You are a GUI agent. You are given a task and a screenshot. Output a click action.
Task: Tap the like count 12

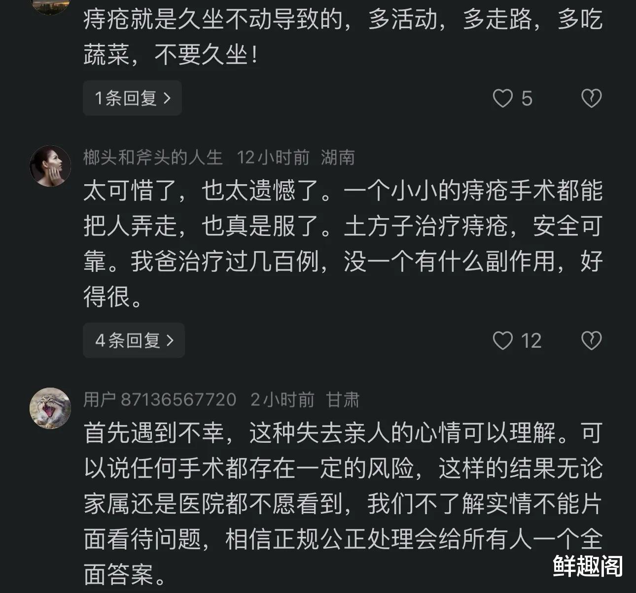pyautogui.click(x=531, y=341)
